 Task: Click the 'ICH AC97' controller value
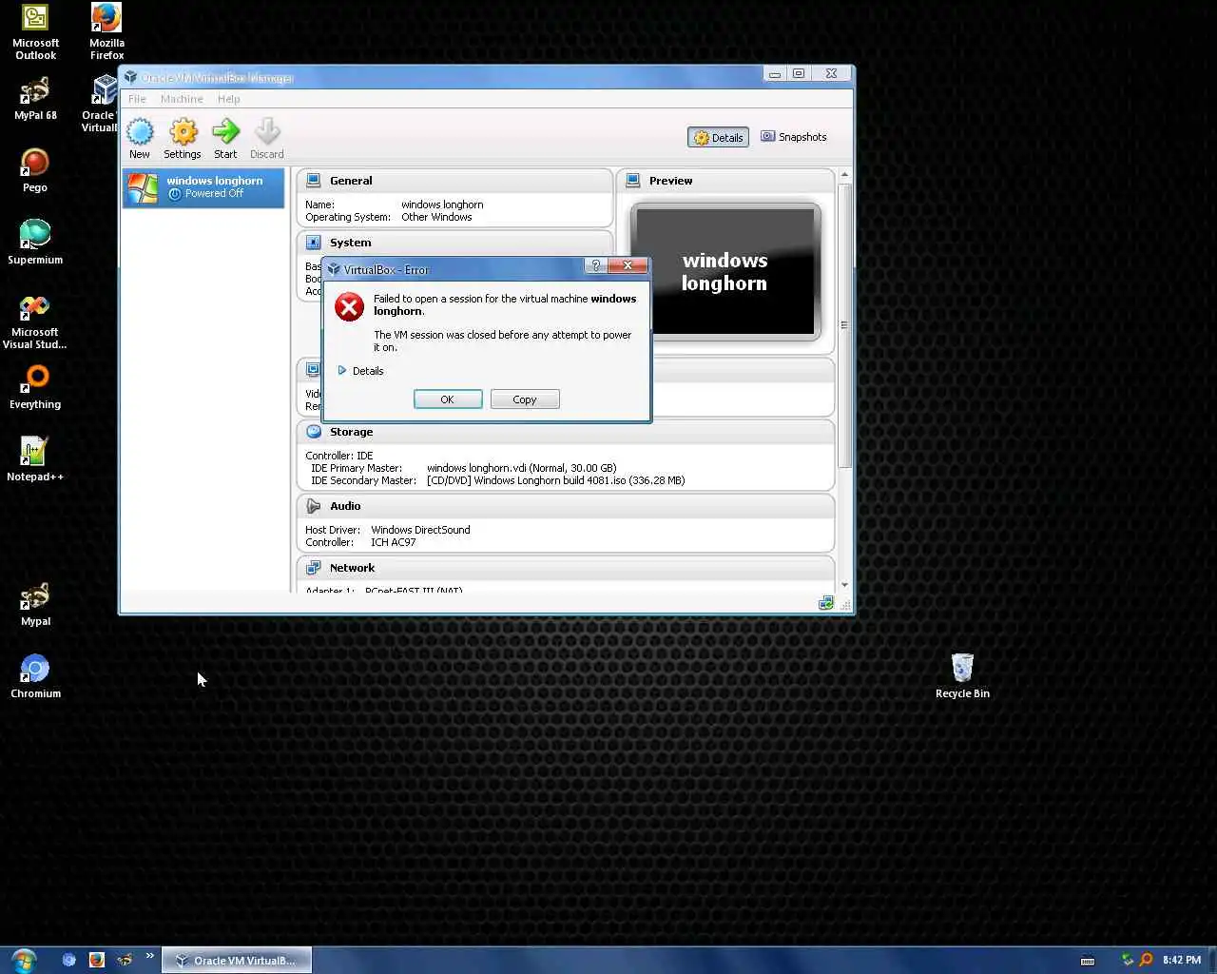click(393, 542)
